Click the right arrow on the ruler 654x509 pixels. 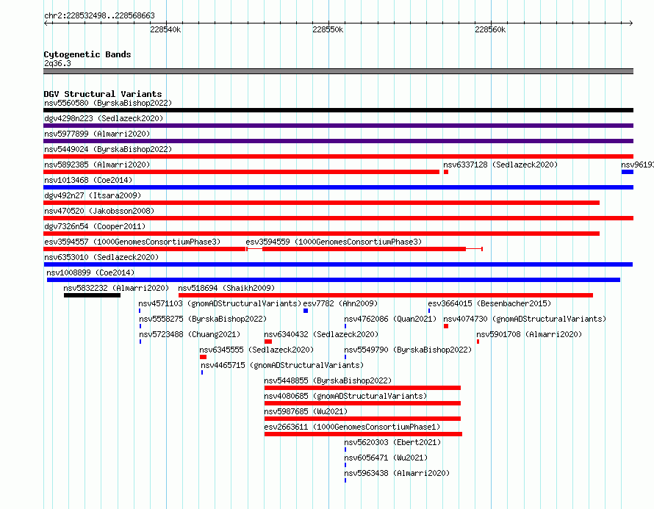[x=630, y=23]
